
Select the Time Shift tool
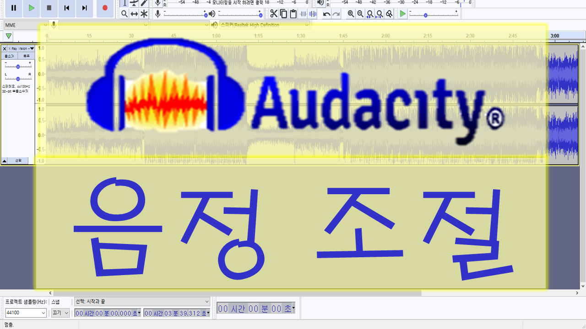tap(134, 14)
